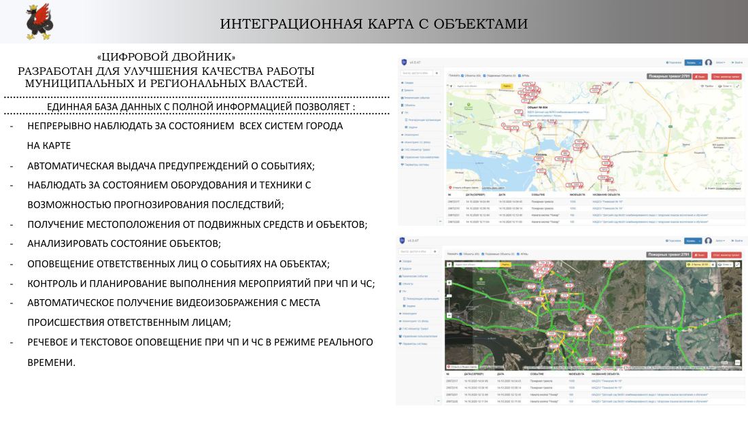Click the Kazan dragon emblem on the slide
Screen dimensions: 748x421
point(39,22)
